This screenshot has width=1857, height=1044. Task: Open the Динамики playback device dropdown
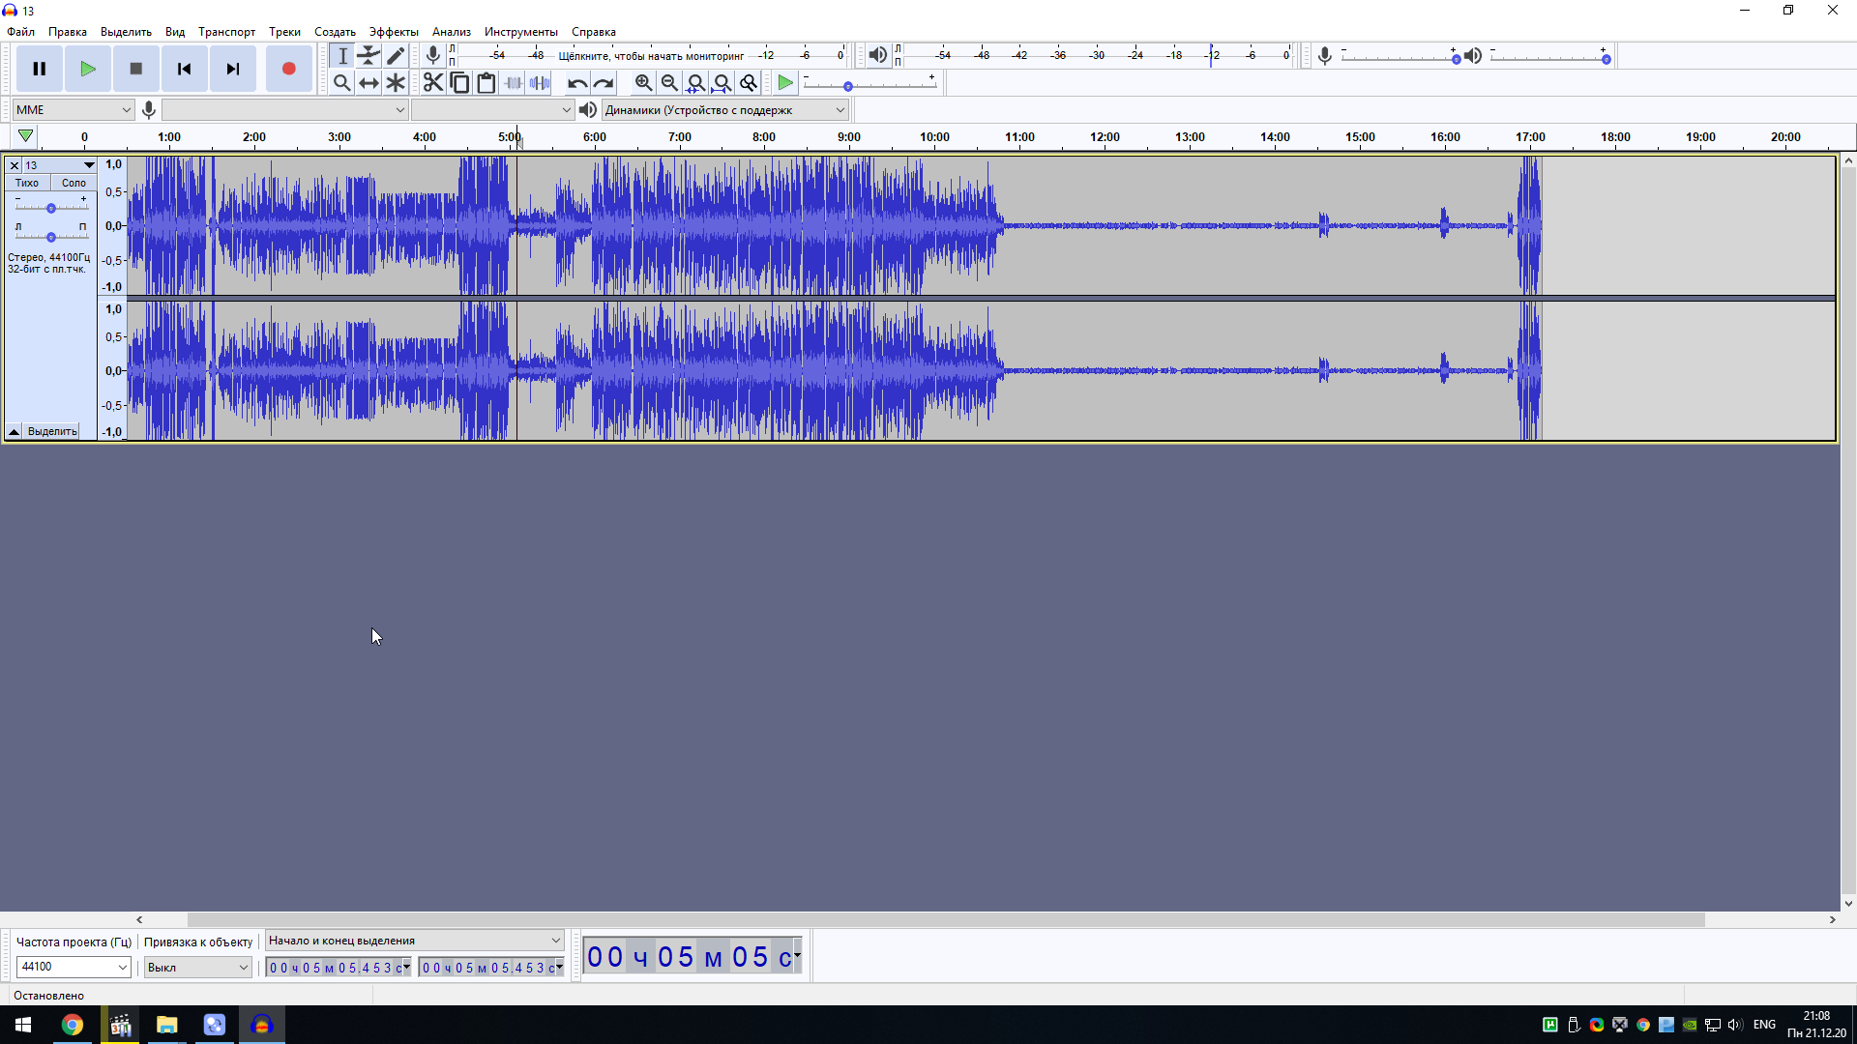pos(725,110)
